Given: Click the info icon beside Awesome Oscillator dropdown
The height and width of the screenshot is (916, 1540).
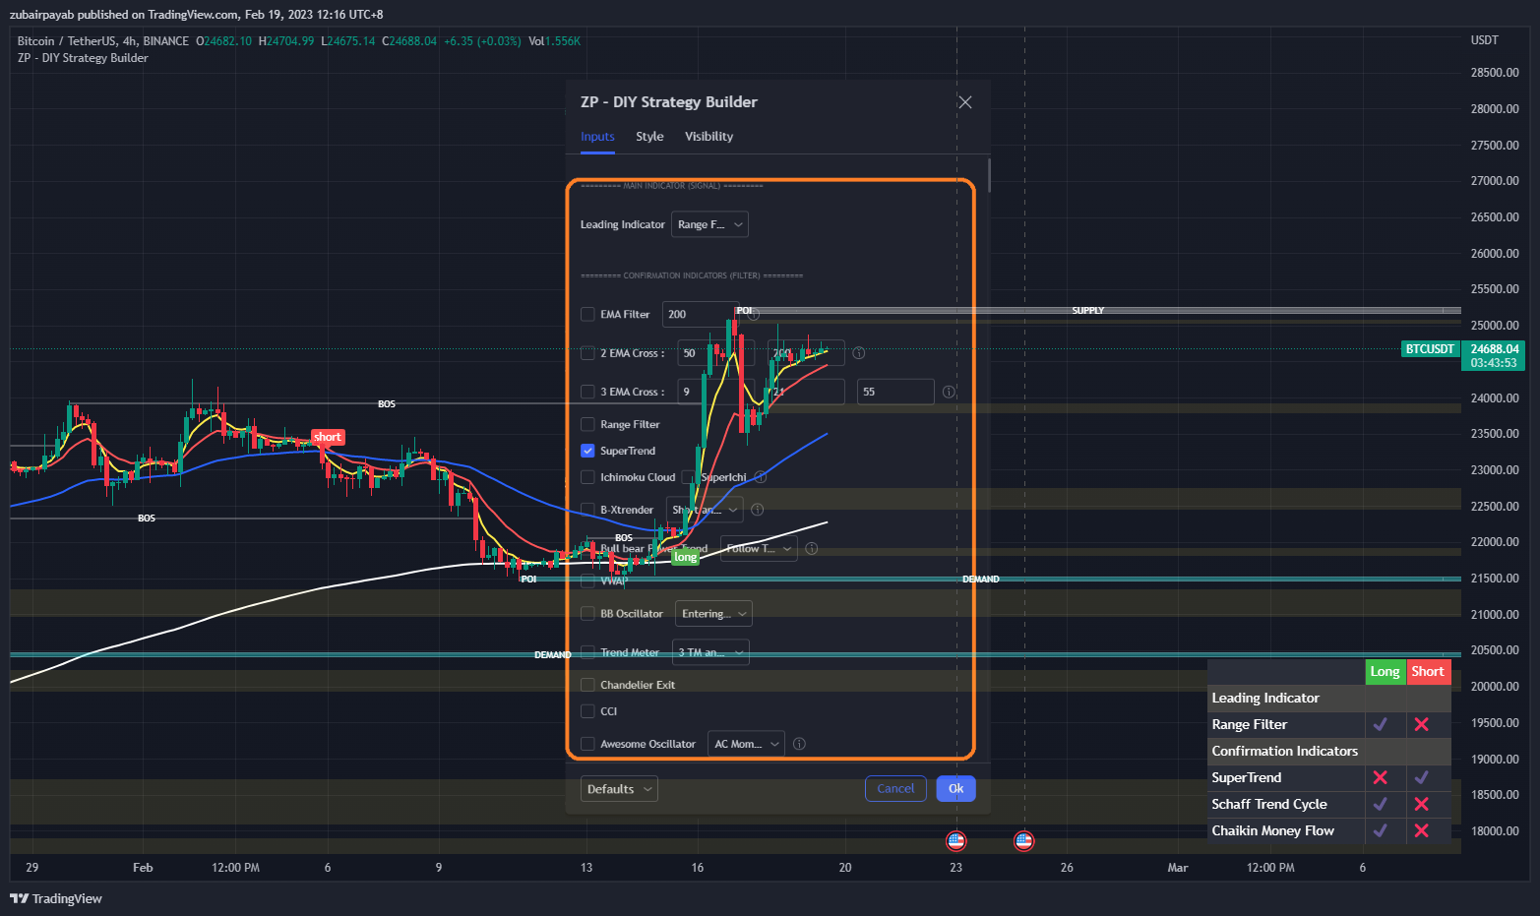Looking at the screenshot, I should [x=799, y=744].
